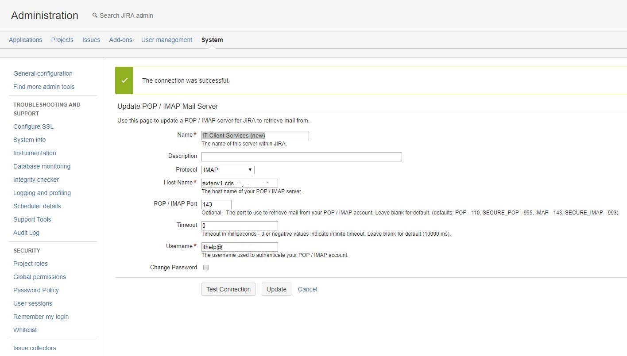Open System info page
Image resolution: width=627 pixels, height=356 pixels.
29,140
